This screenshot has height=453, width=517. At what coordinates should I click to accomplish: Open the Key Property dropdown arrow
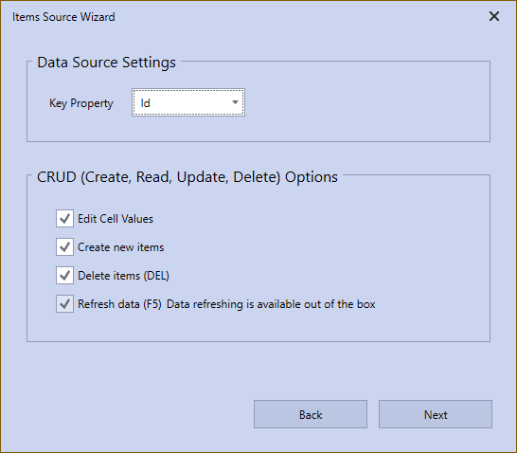(x=235, y=102)
